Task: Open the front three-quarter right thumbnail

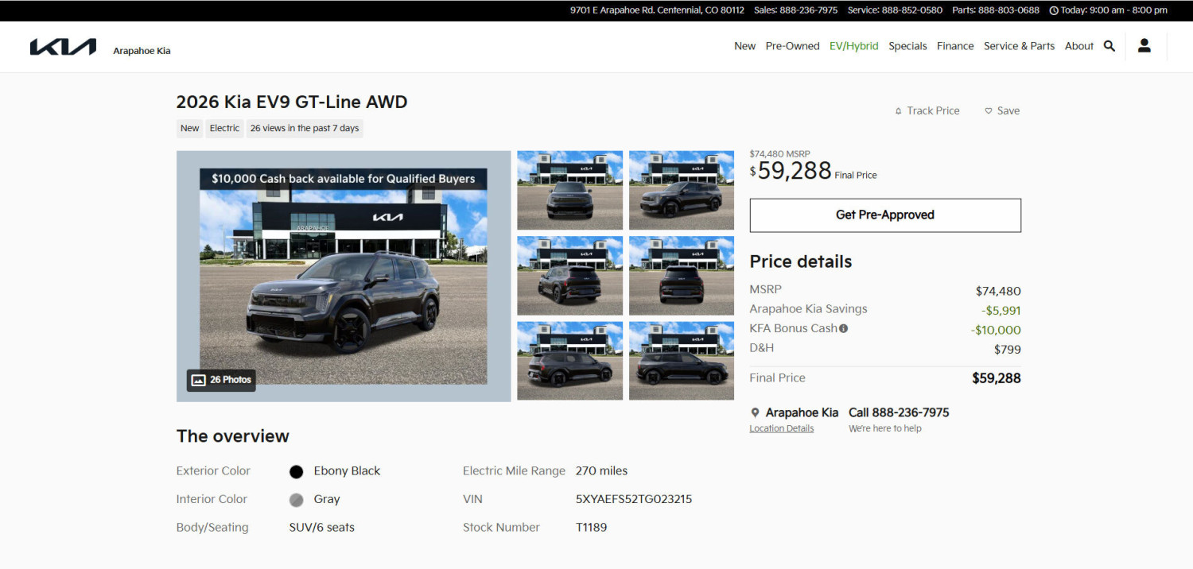Action: point(682,191)
